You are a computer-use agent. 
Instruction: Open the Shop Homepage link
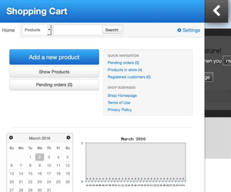click(x=122, y=95)
